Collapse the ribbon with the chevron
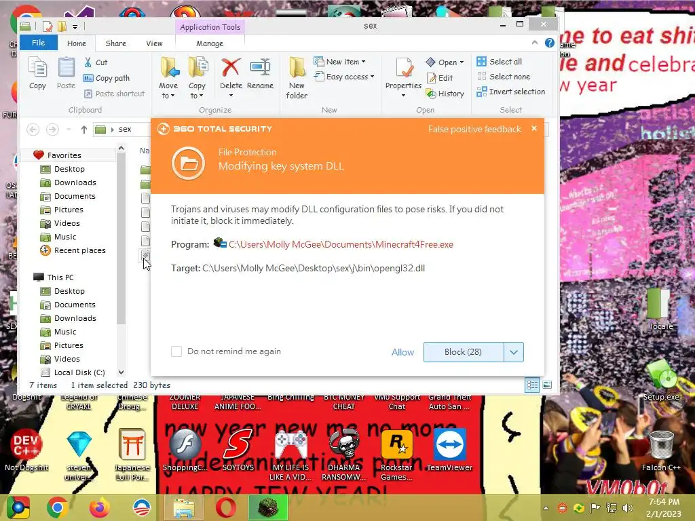 (535, 43)
